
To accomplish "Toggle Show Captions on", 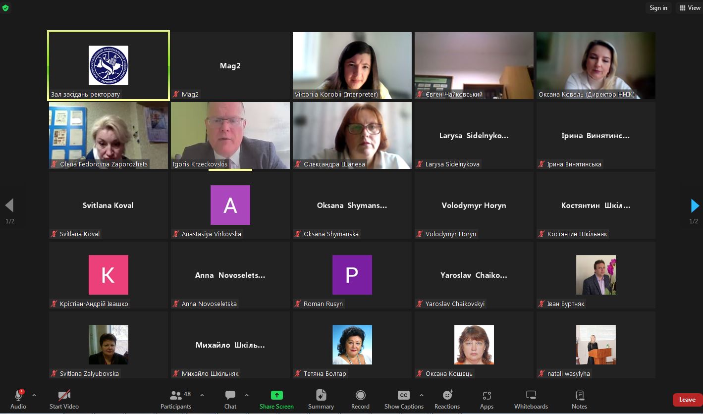I will [404, 399].
